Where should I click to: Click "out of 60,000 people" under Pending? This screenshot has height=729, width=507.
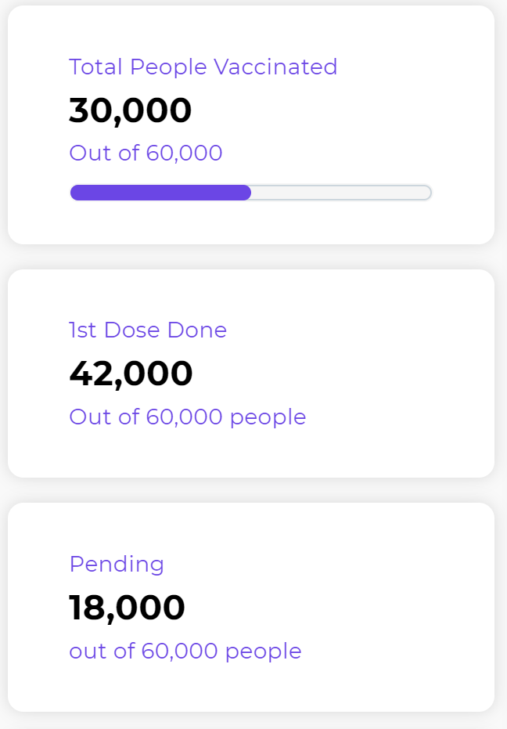tap(185, 651)
